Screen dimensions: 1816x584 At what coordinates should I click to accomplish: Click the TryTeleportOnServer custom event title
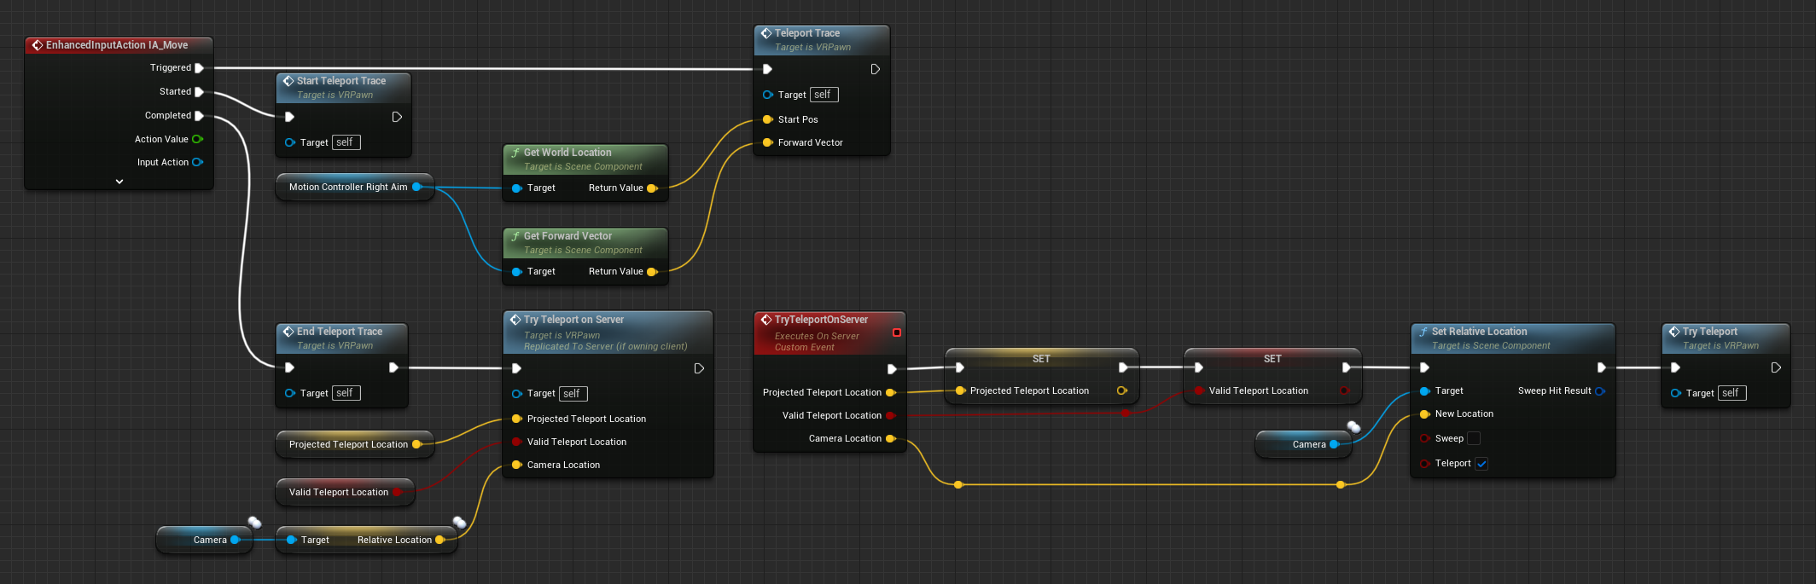coord(821,320)
